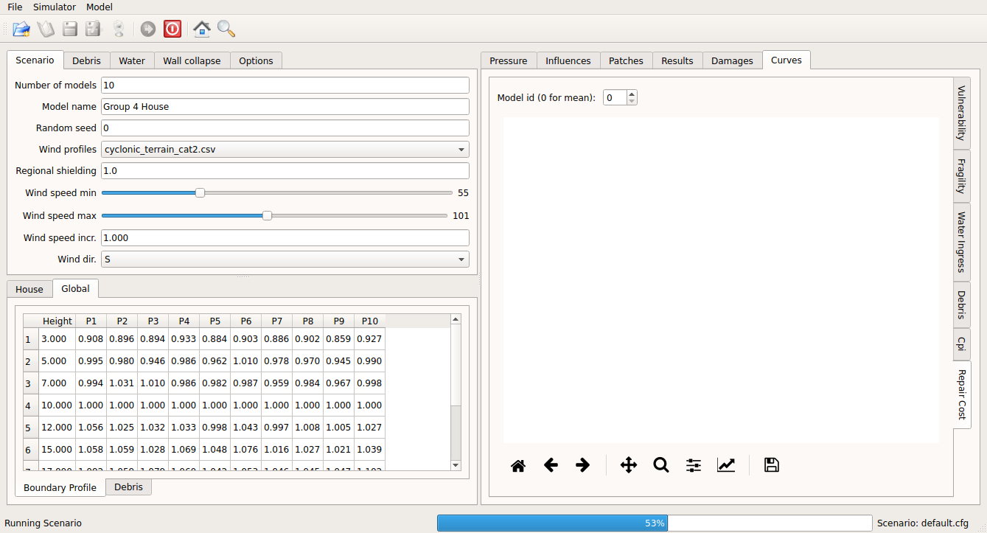Click the house icon in top toolbar
This screenshot has width=987, height=533.
click(202, 29)
